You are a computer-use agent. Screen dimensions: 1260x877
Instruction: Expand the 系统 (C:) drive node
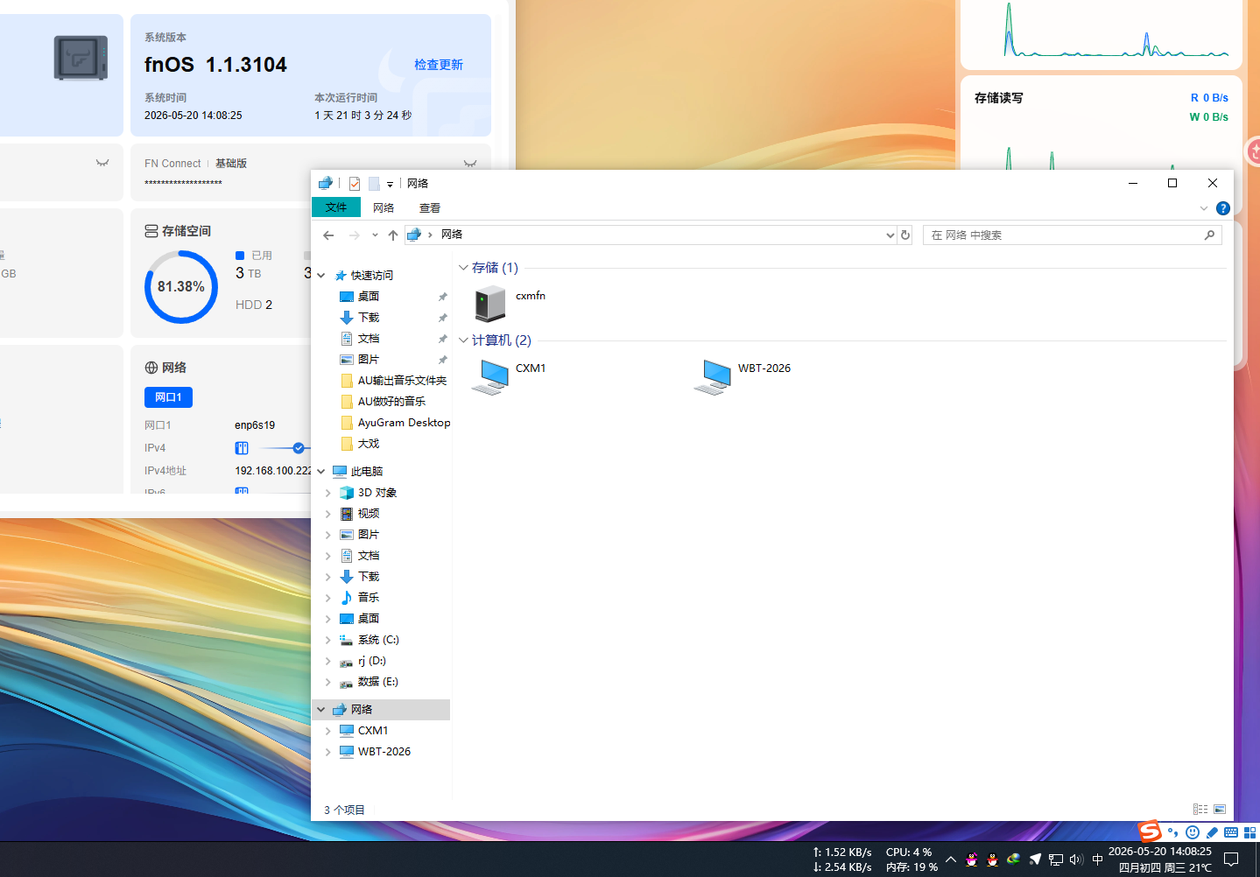coord(328,640)
